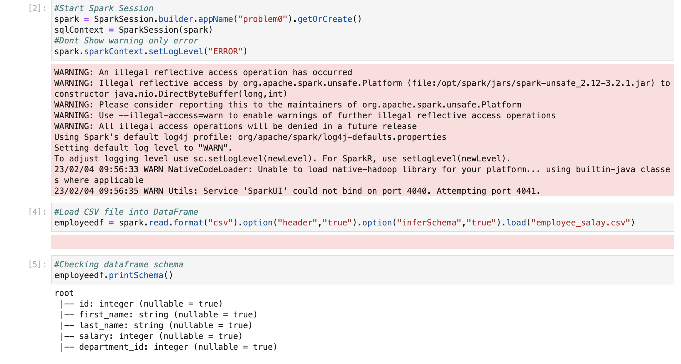The image size is (681, 364).
Task: Click the 'Setting default log level' output line
Action: coord(143,148)
